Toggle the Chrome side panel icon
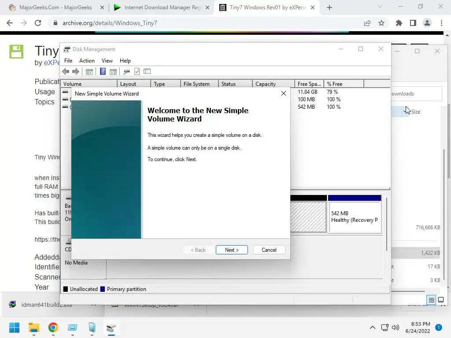This screenshot has width=451, height=338. point(413,23)
